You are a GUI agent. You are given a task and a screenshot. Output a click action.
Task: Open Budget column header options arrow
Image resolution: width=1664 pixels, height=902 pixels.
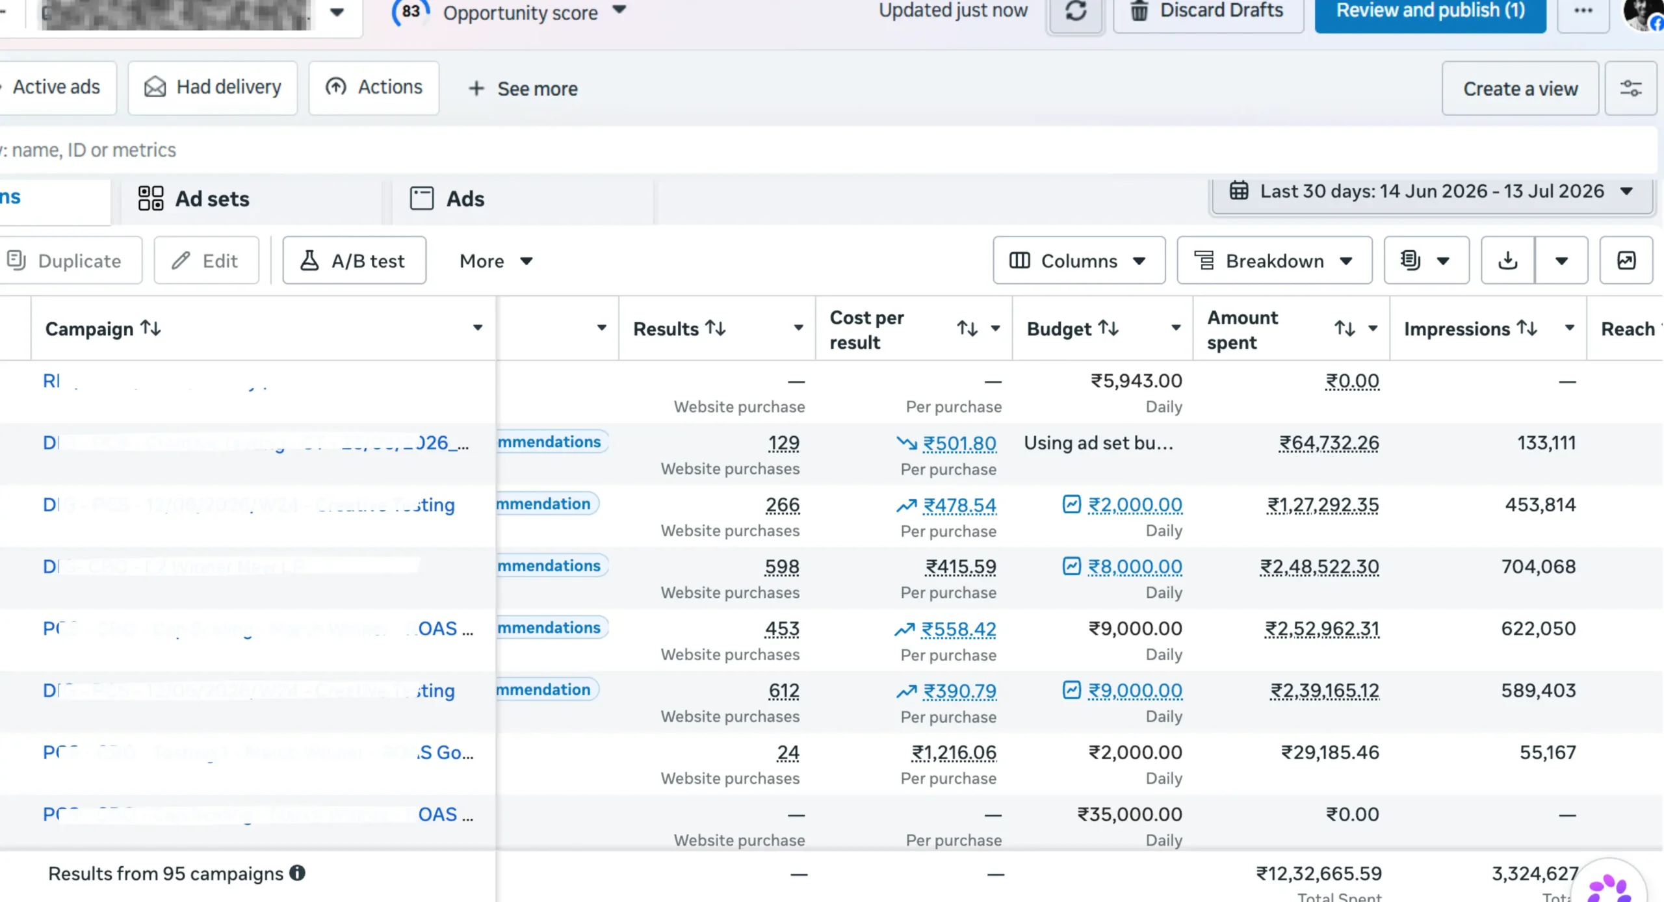pyautogui.click(x=1176, y=328)
